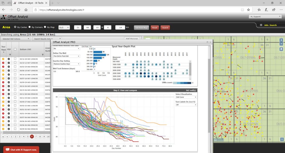
Task: Refresh the browser page
Action: 19,10
